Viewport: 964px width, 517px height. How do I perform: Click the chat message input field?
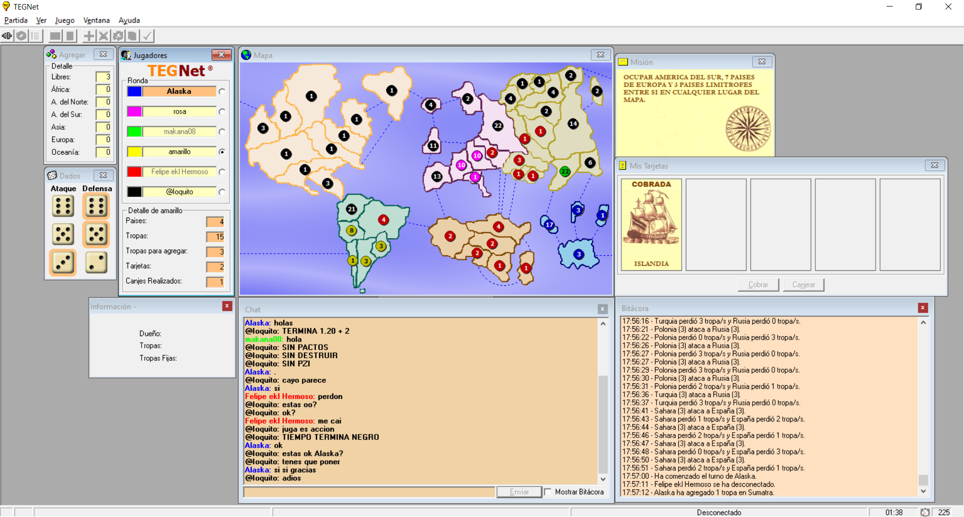[x=369, y=492]
